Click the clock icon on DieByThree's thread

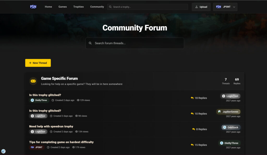(53, 100)
